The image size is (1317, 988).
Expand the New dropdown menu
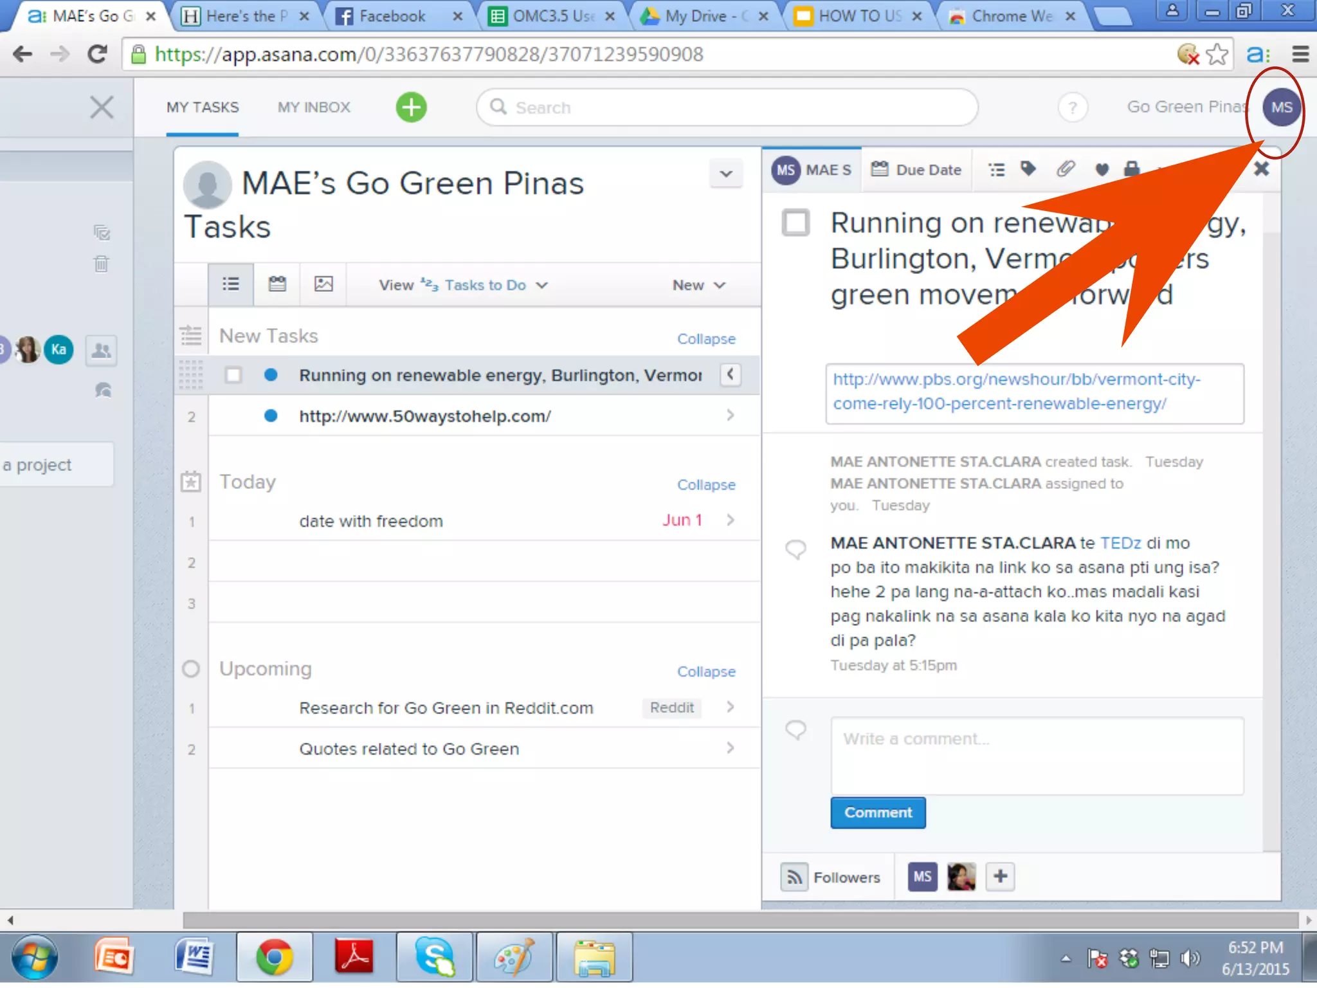point(698,285)
